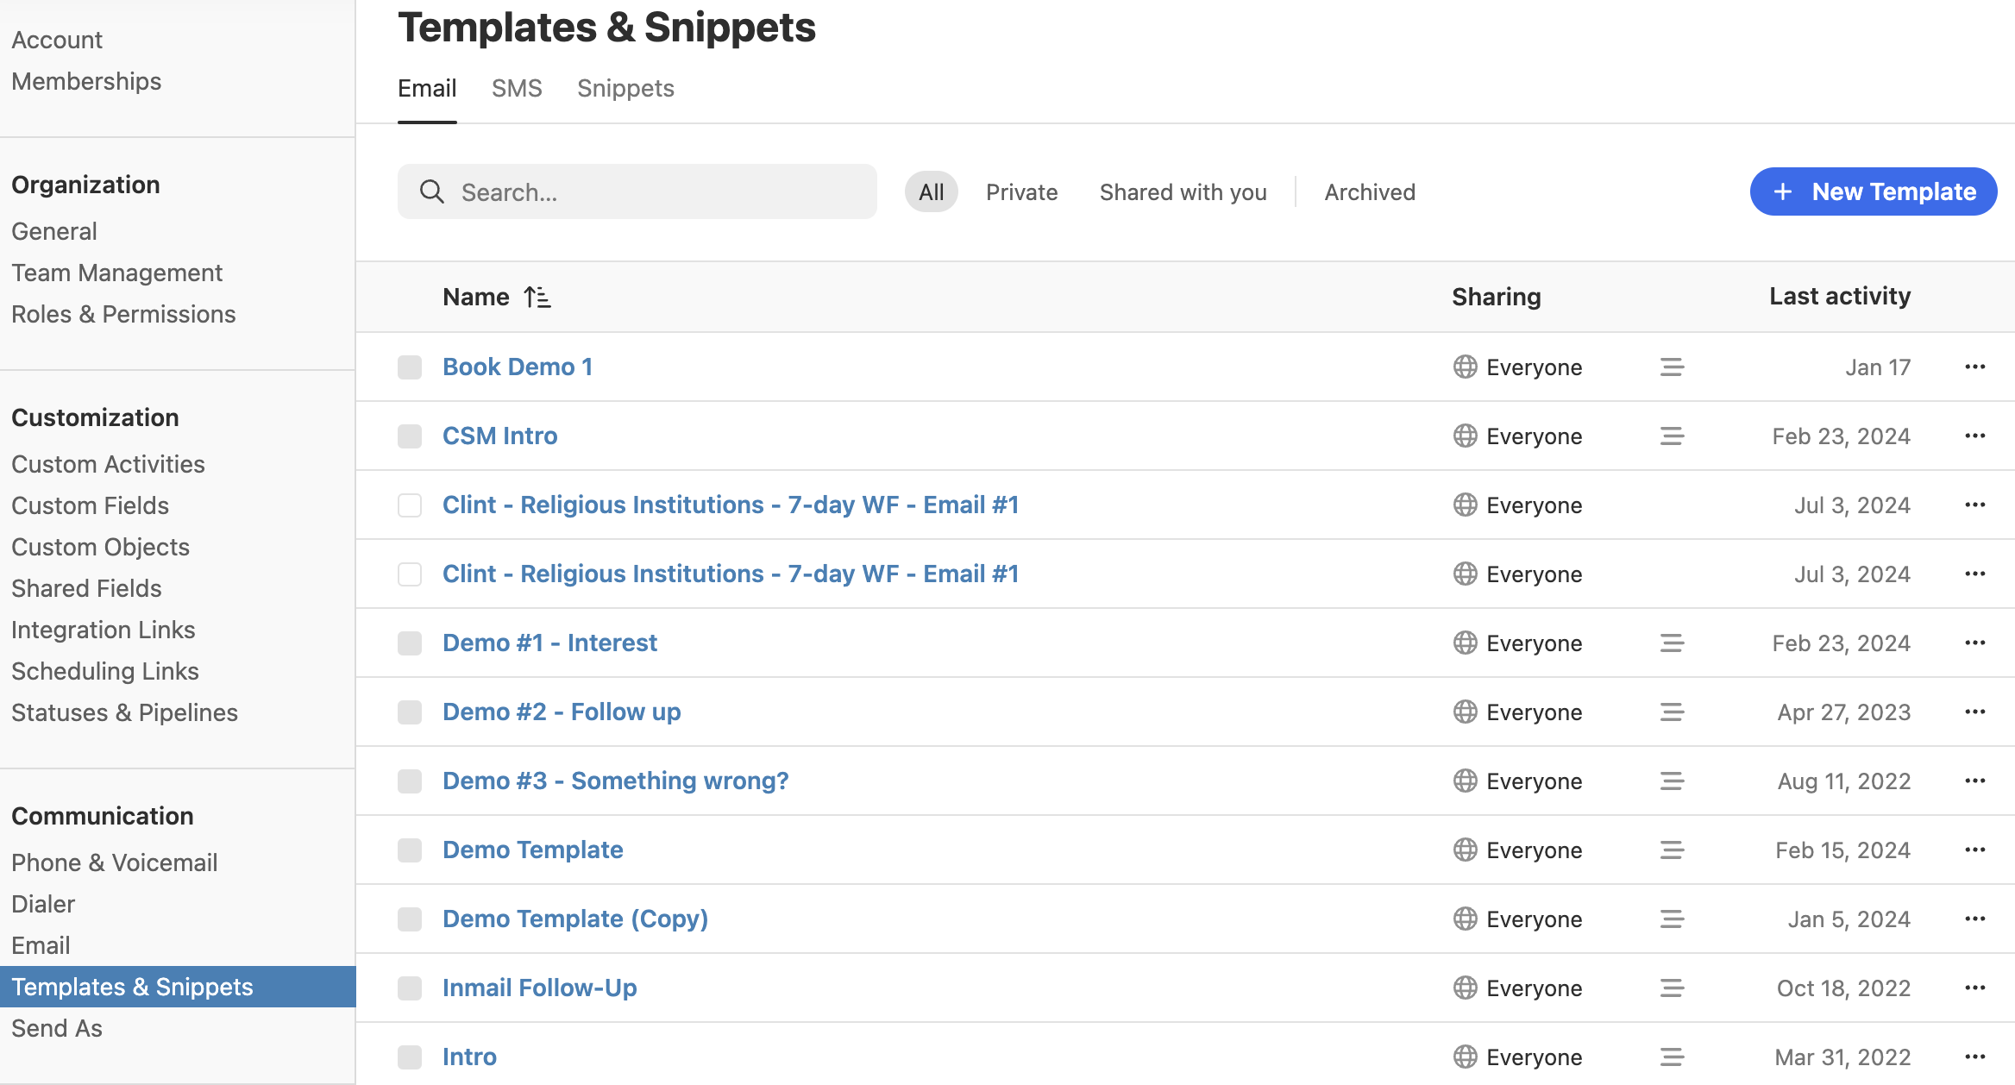Open Statuses & Pipelines settings
The width and height of the screenshot is (2015, 1085).
point(124,712)
